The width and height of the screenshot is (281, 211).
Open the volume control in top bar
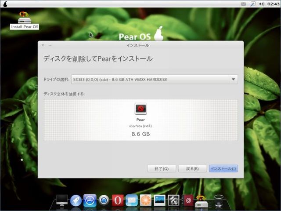point(261,4)
